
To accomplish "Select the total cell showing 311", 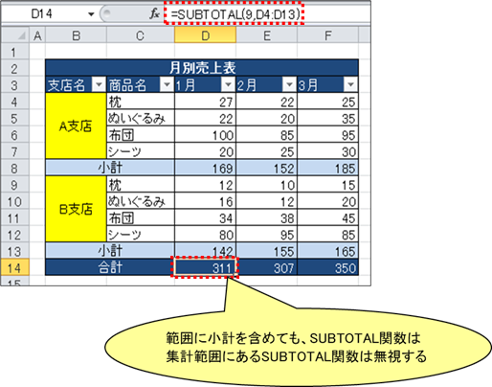I will coord(205,267).
